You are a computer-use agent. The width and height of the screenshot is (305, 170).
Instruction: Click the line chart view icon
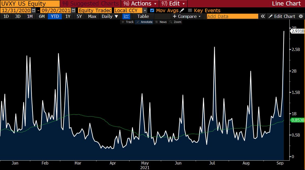pyautogui.click(x=126, y=16)
